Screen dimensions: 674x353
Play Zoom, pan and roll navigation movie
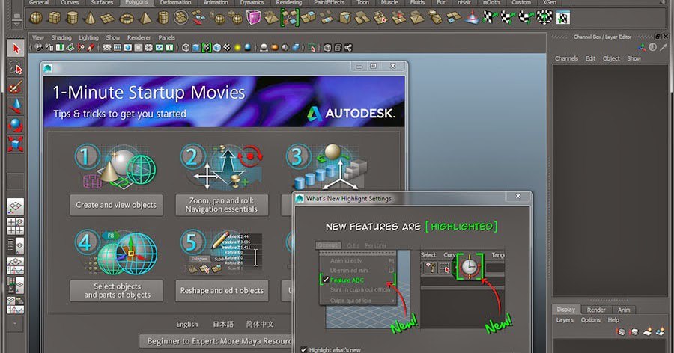(x=222, y=205)
